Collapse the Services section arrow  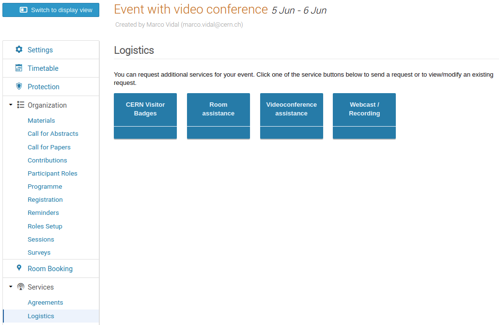[x=11, y=287]
